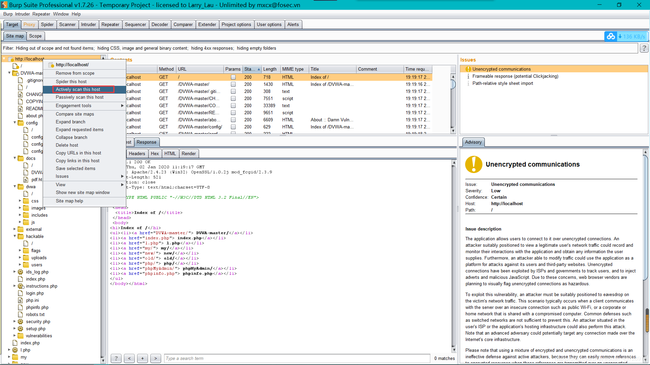Image resolution: width=650 pixels, height=365 pixels.
Task: Click the Path-relative style sheet import info icon
Action: [468, 83]
